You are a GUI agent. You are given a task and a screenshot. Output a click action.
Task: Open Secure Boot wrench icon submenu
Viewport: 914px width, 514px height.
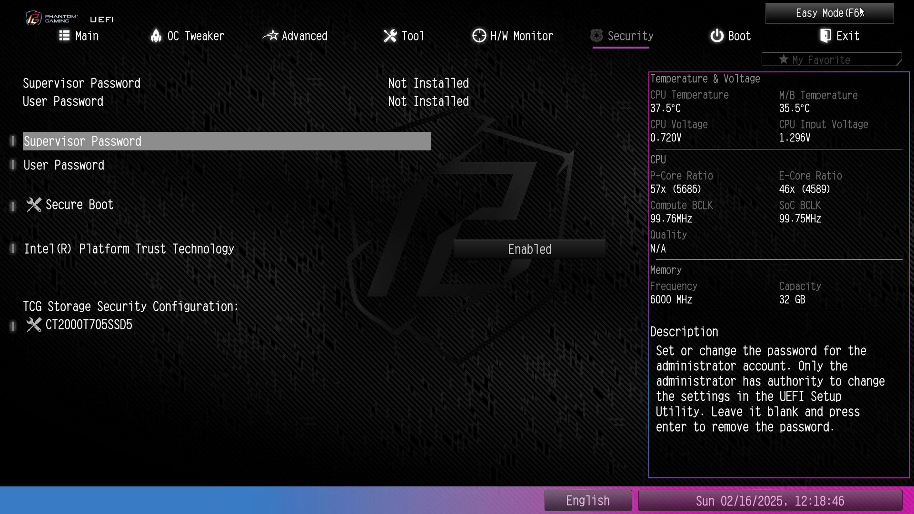coord(34,205)
